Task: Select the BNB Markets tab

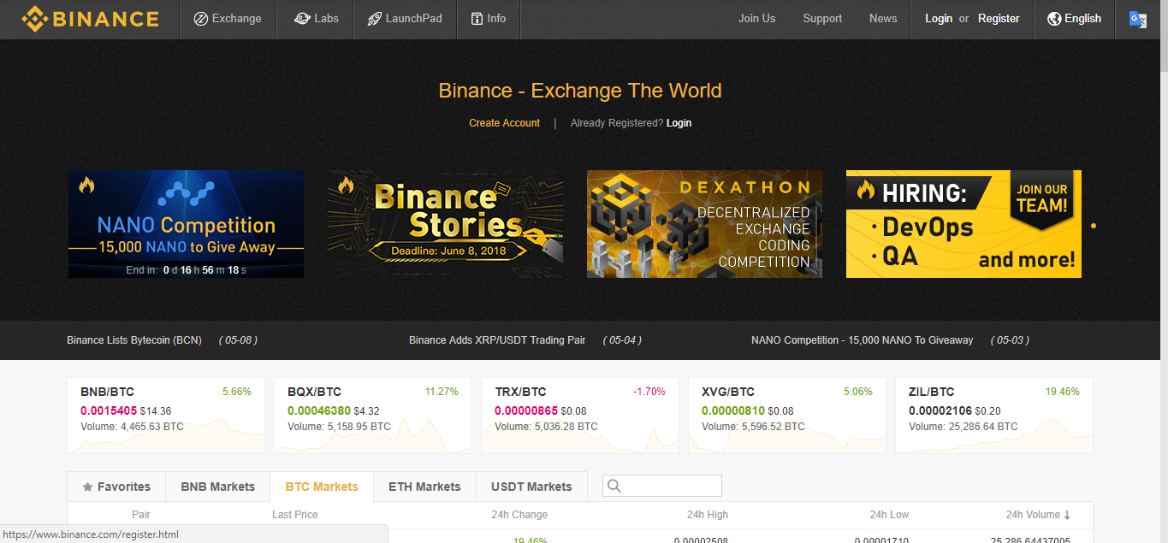Action: (217, 487)
